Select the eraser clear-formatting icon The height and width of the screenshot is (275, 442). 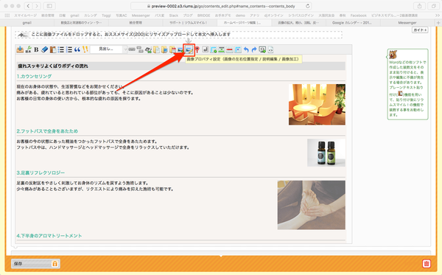44,49
